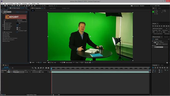This screenshot has height=96, width=170.
Task: Select the Brush tool
Action: pyautogui.click(x=25, y=6)
